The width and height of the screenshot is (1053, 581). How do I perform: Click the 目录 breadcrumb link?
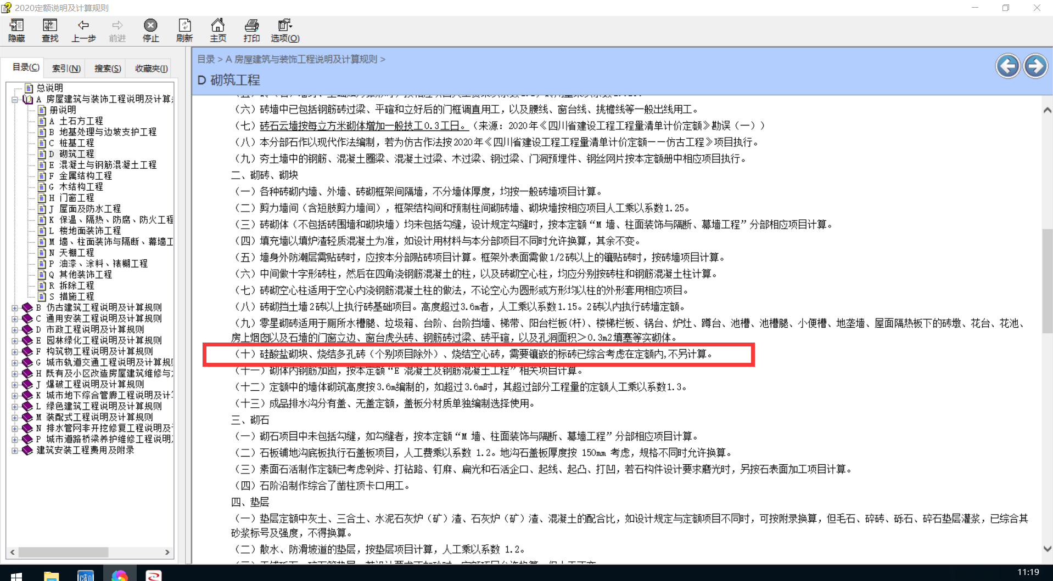(206, 59)
